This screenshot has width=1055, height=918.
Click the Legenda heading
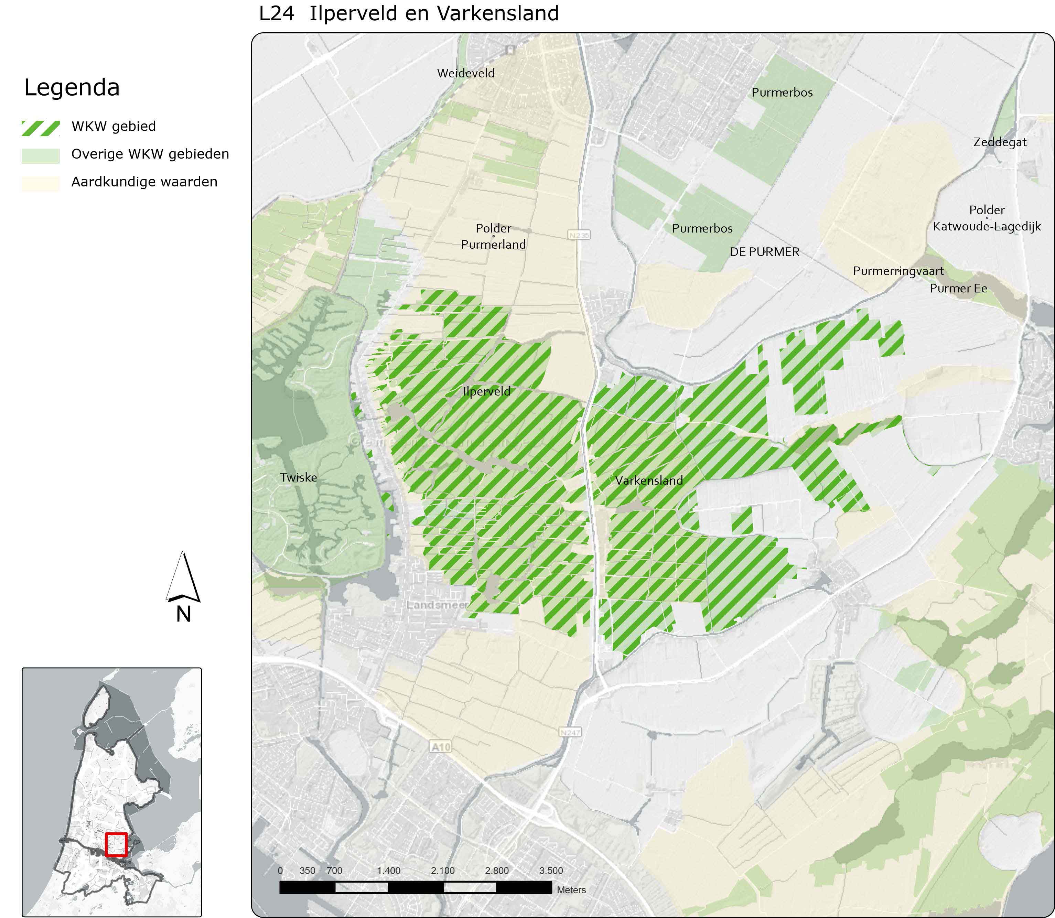click(72, 88)
